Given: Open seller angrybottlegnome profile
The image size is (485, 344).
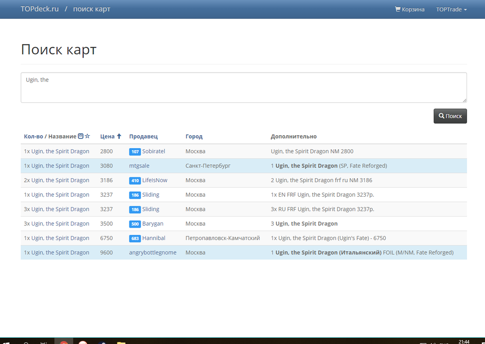Looking at the screenshot, I should tap(153, 252).
